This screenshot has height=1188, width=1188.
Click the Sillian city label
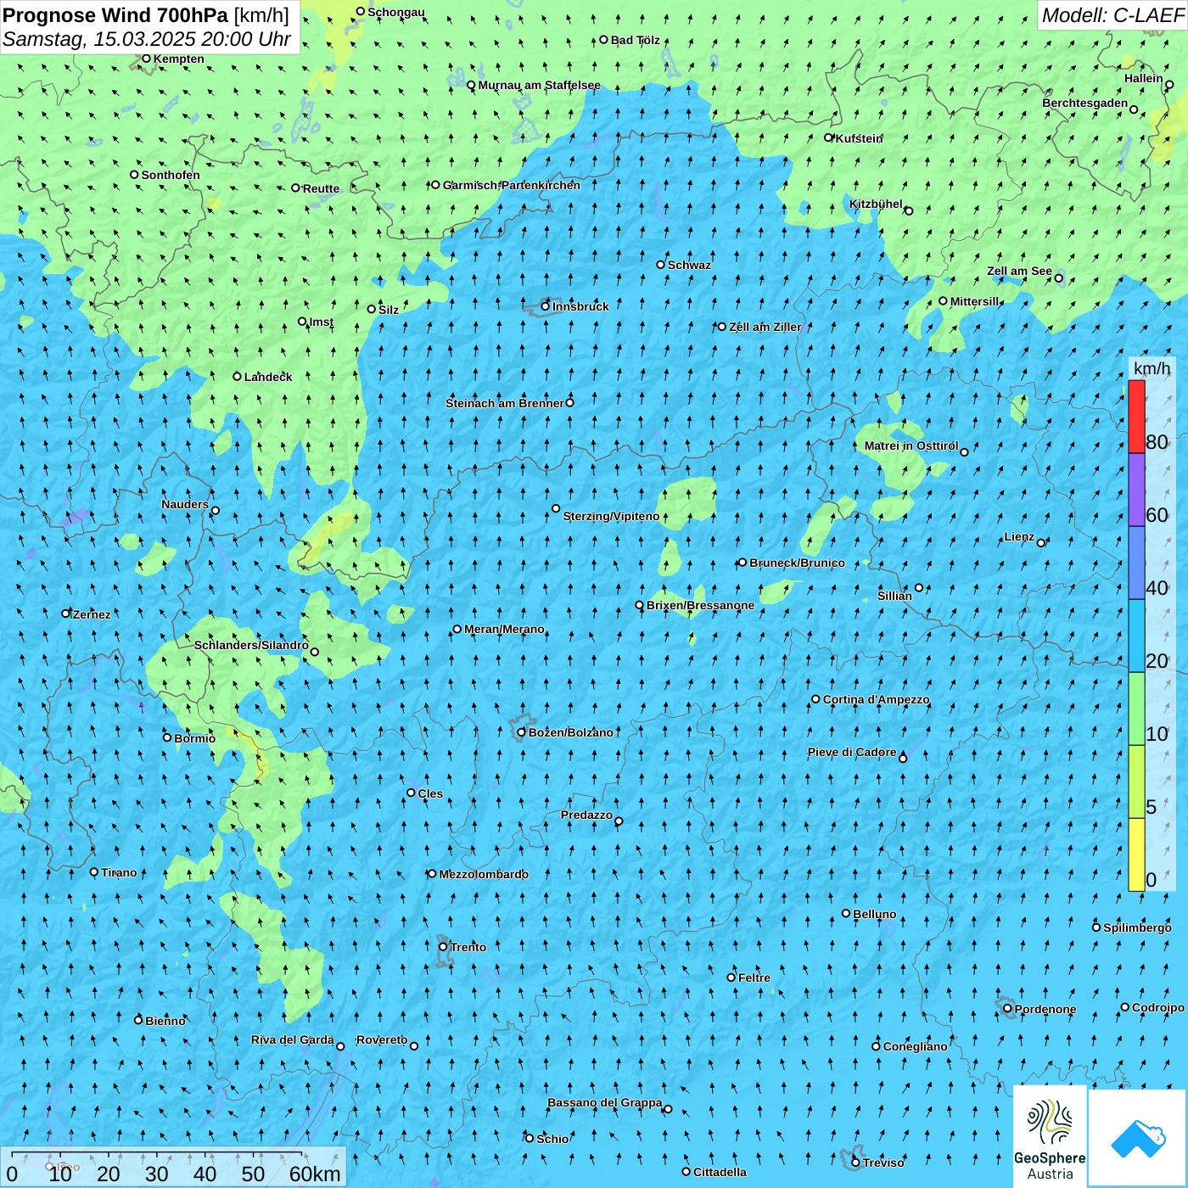tap(894, 596)
